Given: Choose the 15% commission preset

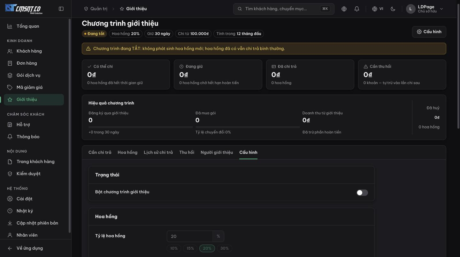Looking at the screenshot, I should pos(190,248).
